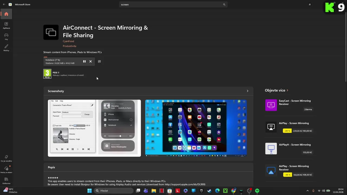This screenshot has height=195, width=347.
Task: Click the EasyCast purple app icon
Action: [271, 105]
